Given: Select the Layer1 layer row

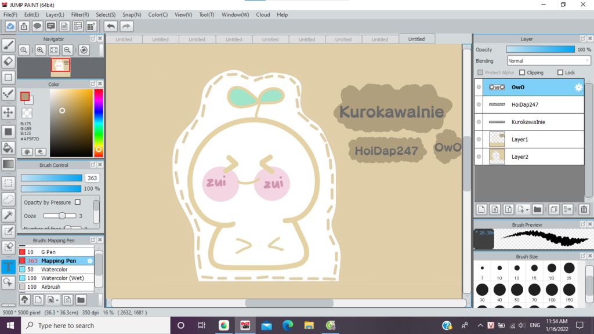Looking at the screenshot, I should point(529,139).
